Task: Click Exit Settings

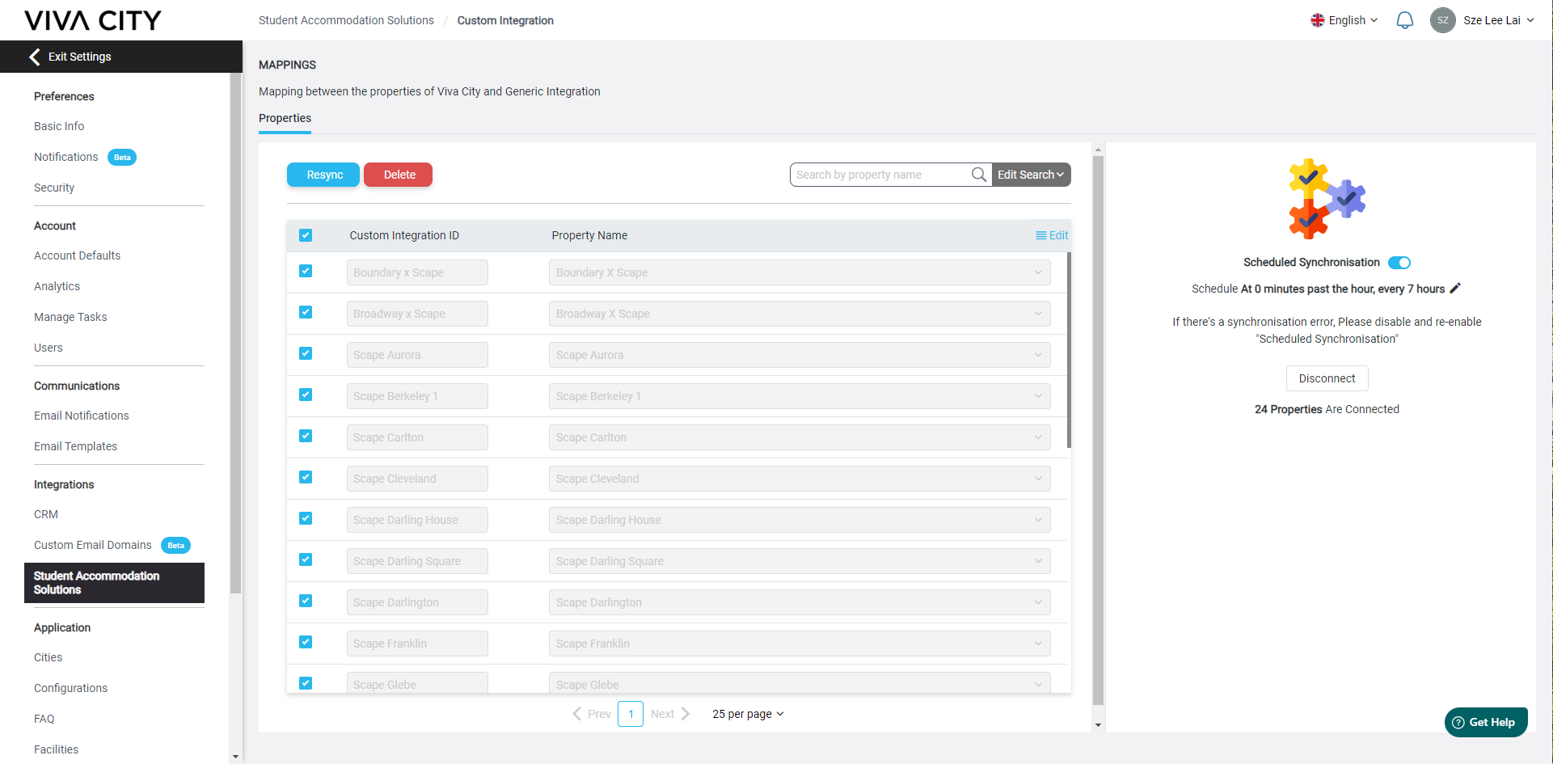Action: (x=121, y=57)
